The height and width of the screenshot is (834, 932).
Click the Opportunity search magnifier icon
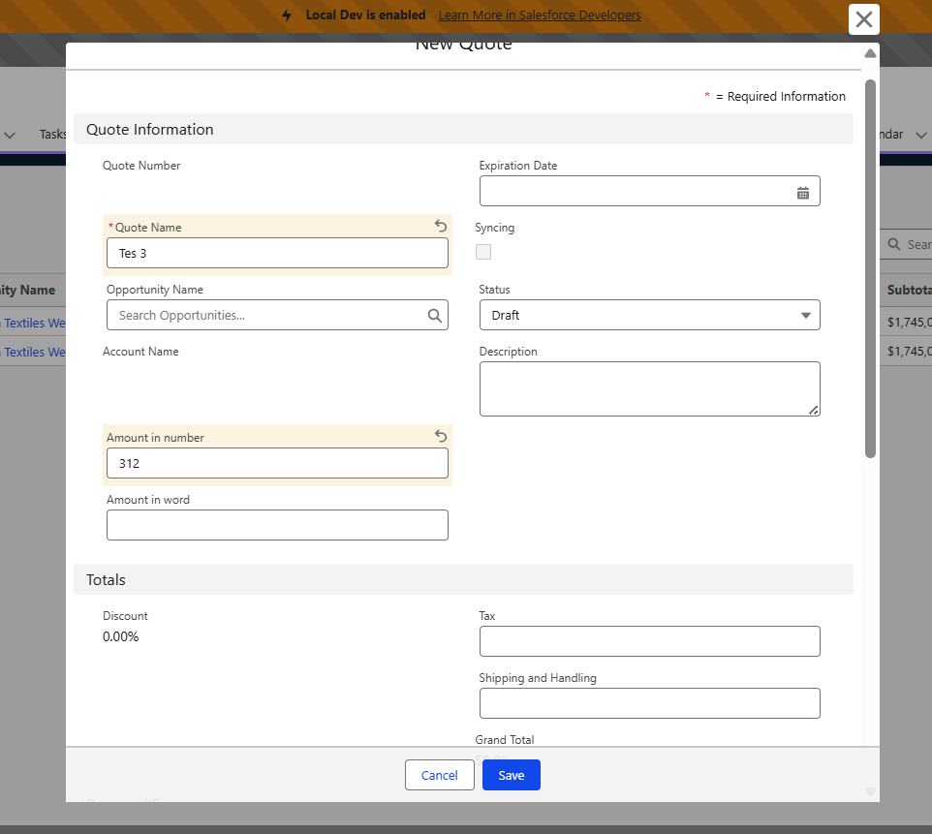coord(434,316)
